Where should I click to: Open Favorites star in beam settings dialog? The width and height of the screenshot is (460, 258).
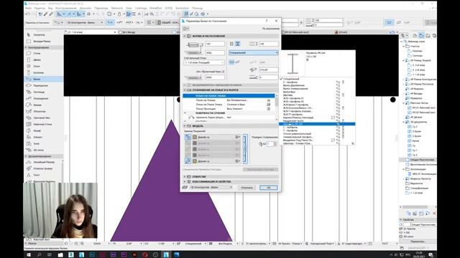185,29
